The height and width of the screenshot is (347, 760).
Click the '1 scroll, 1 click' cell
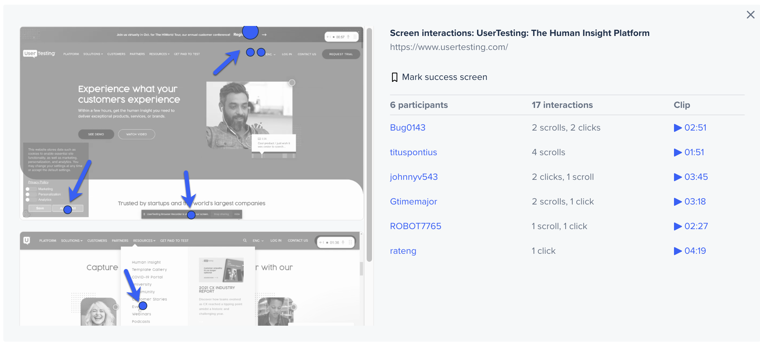(x=559, y=226)
